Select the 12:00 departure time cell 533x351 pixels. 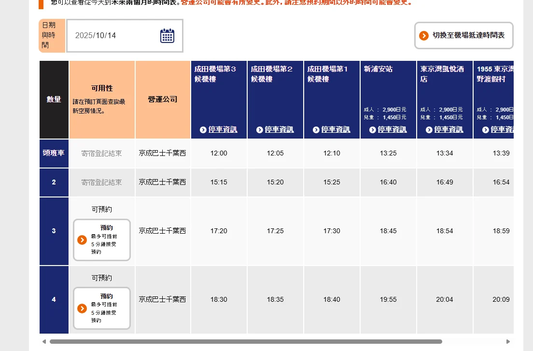219,153
